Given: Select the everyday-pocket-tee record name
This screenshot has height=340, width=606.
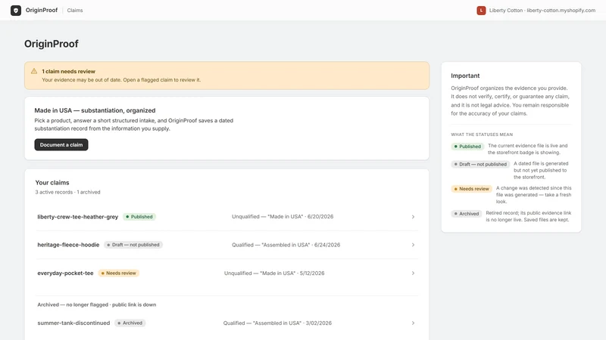Looking at the screenshot, I should [x=65, y=273].
